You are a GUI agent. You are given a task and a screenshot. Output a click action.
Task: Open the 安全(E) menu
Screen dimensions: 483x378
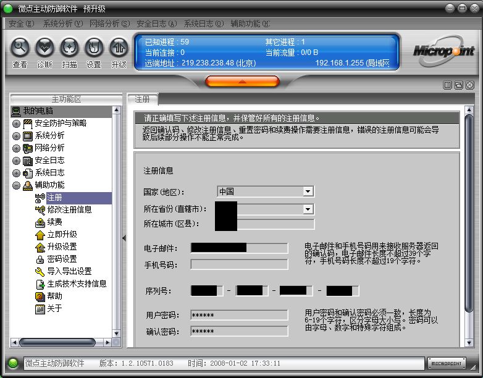(x=21, y=23)
